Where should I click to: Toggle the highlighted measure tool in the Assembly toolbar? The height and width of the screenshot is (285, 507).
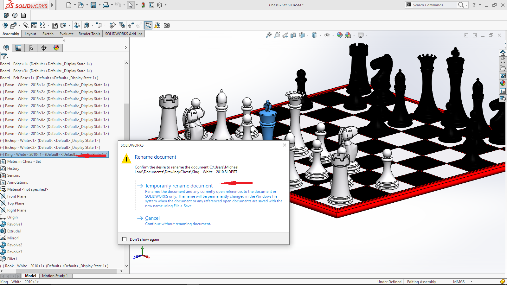point(148,25)
